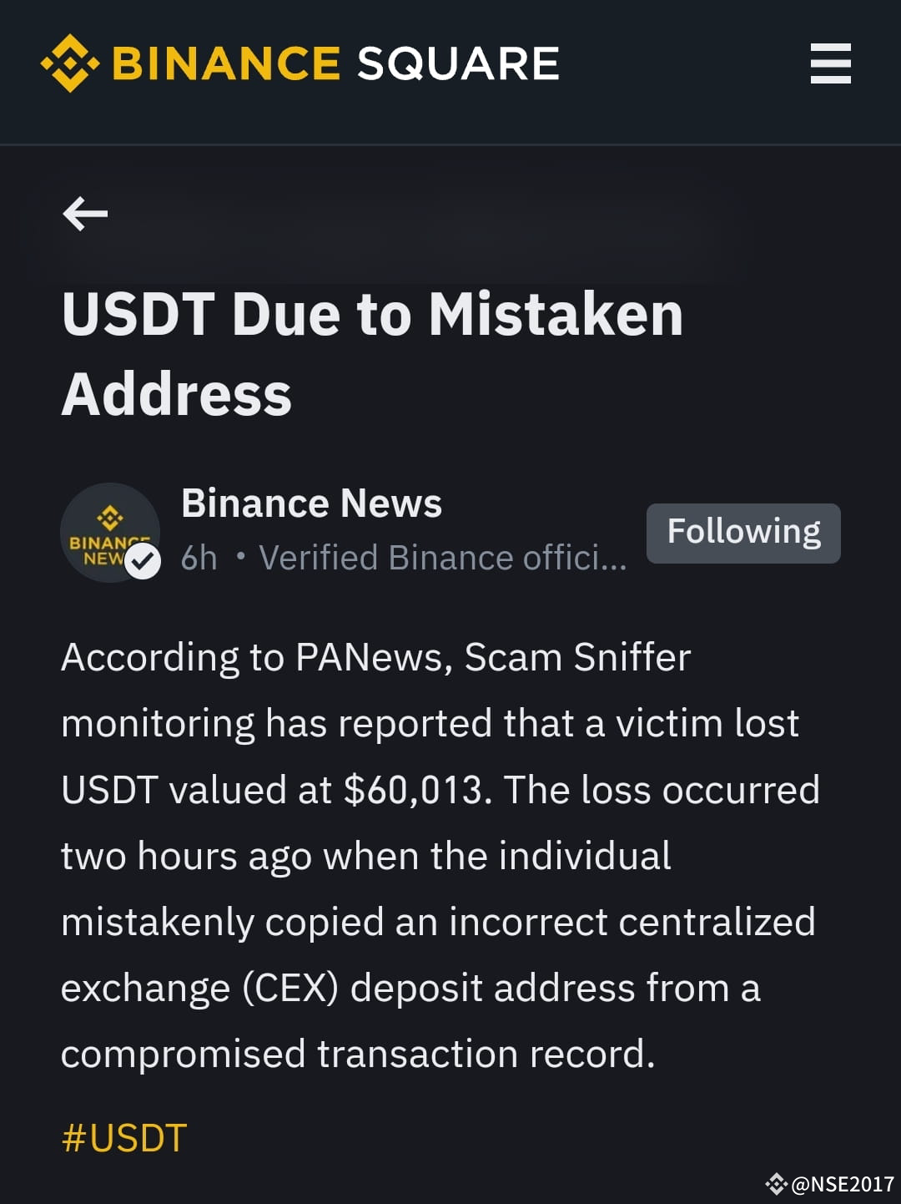Click the Binance News author name
The width and height of the screenshot is (901, 1204).
[312, 502]
